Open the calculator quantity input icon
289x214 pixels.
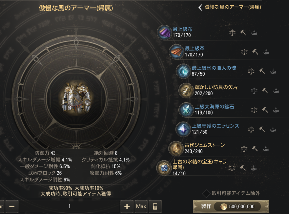tap(155, 206)
